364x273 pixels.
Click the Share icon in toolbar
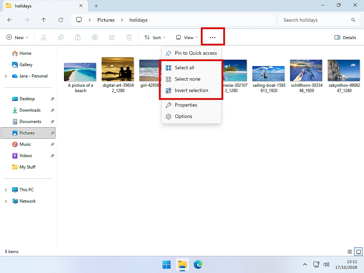tap(112, 37)
